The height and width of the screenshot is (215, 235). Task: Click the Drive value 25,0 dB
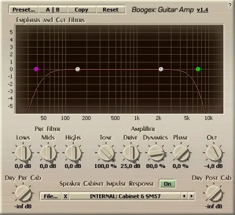131,166
